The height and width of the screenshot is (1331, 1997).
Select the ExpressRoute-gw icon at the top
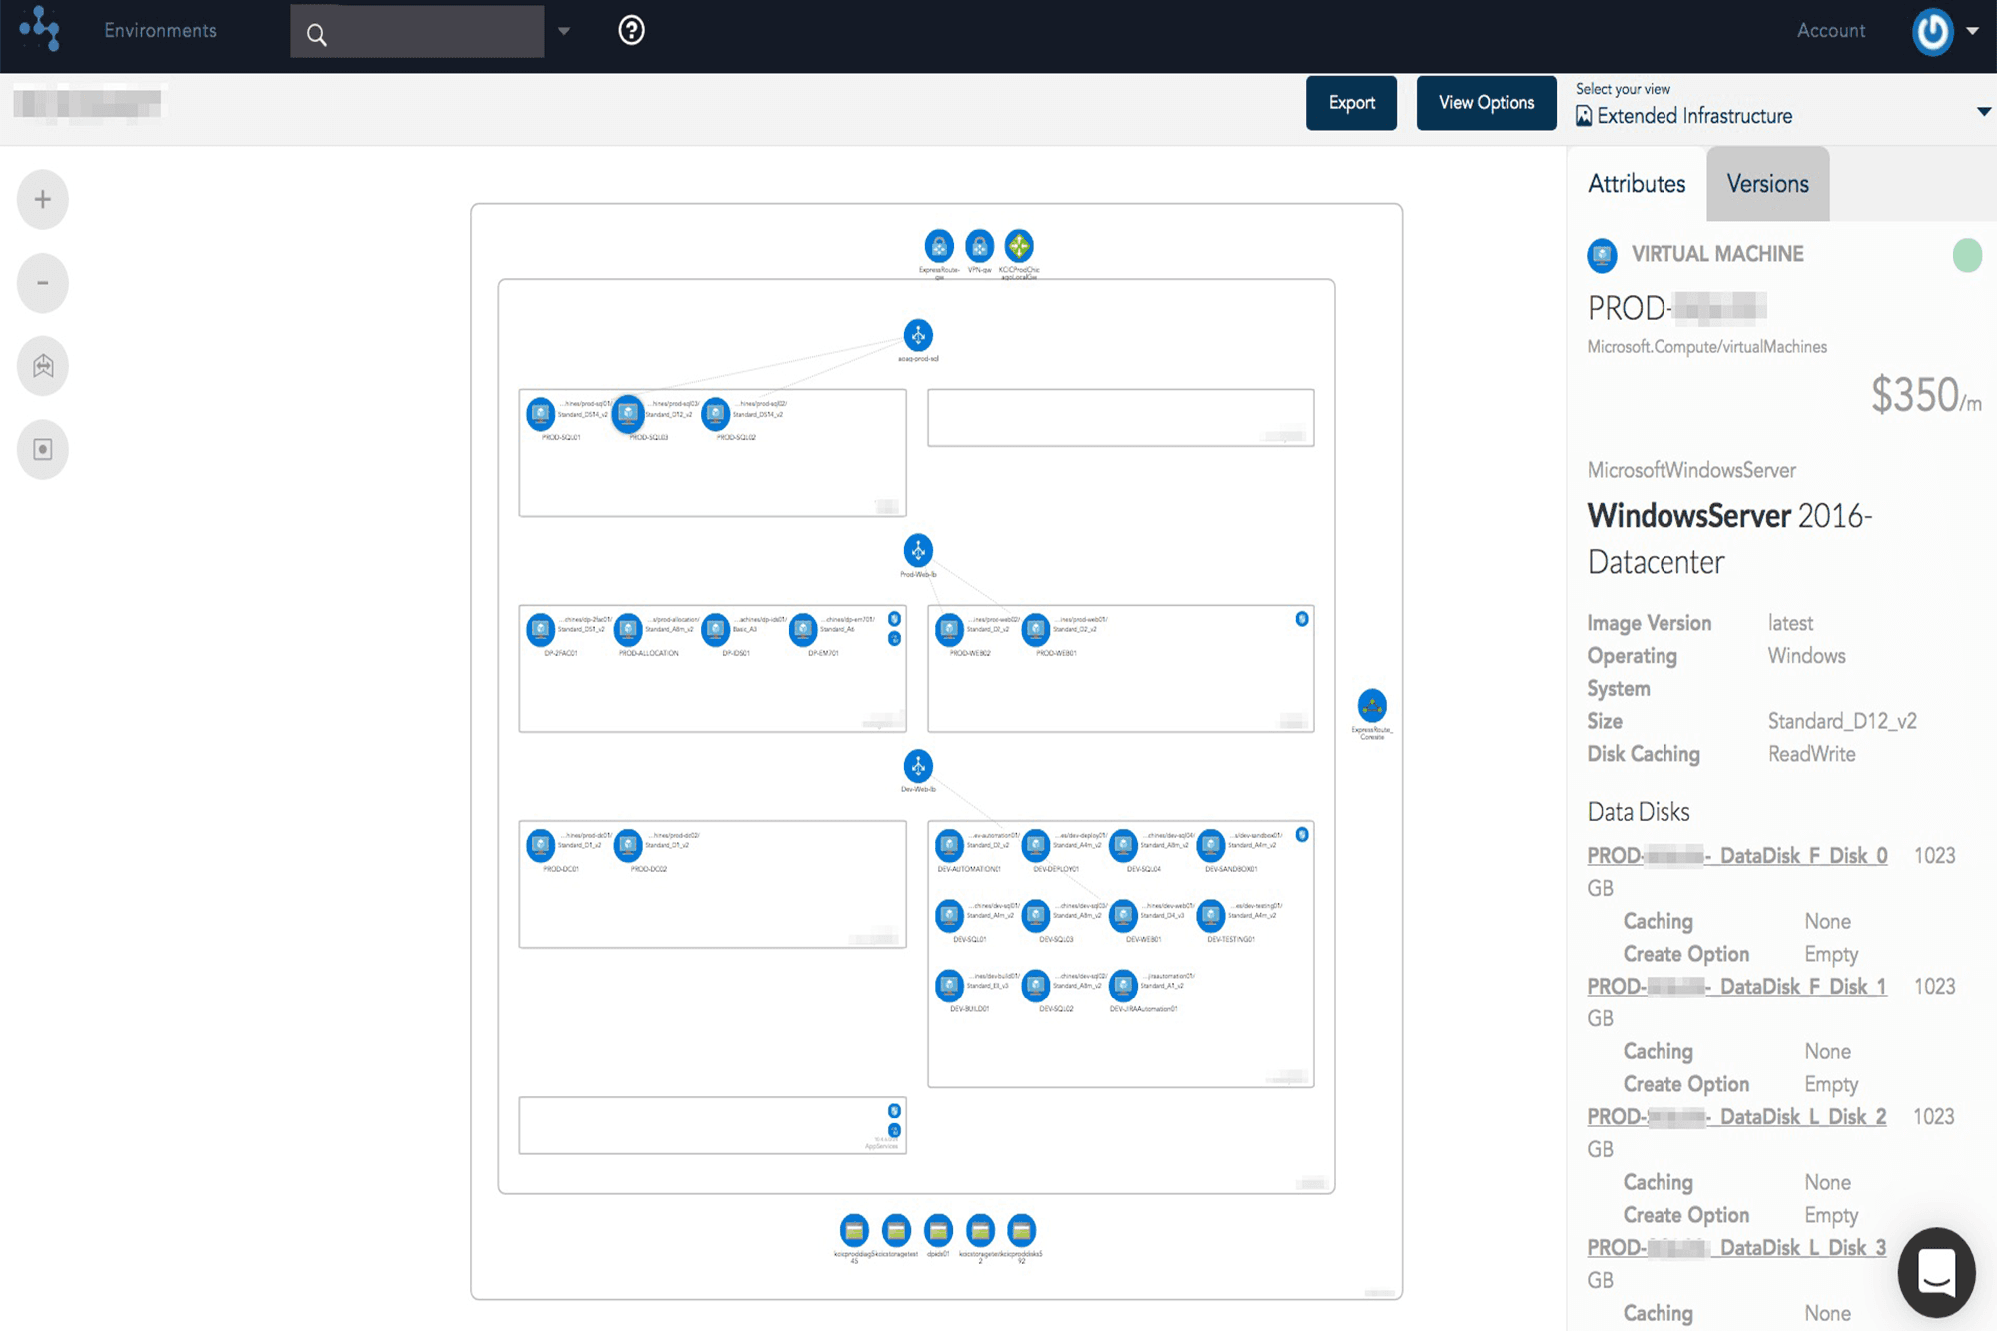937,247
